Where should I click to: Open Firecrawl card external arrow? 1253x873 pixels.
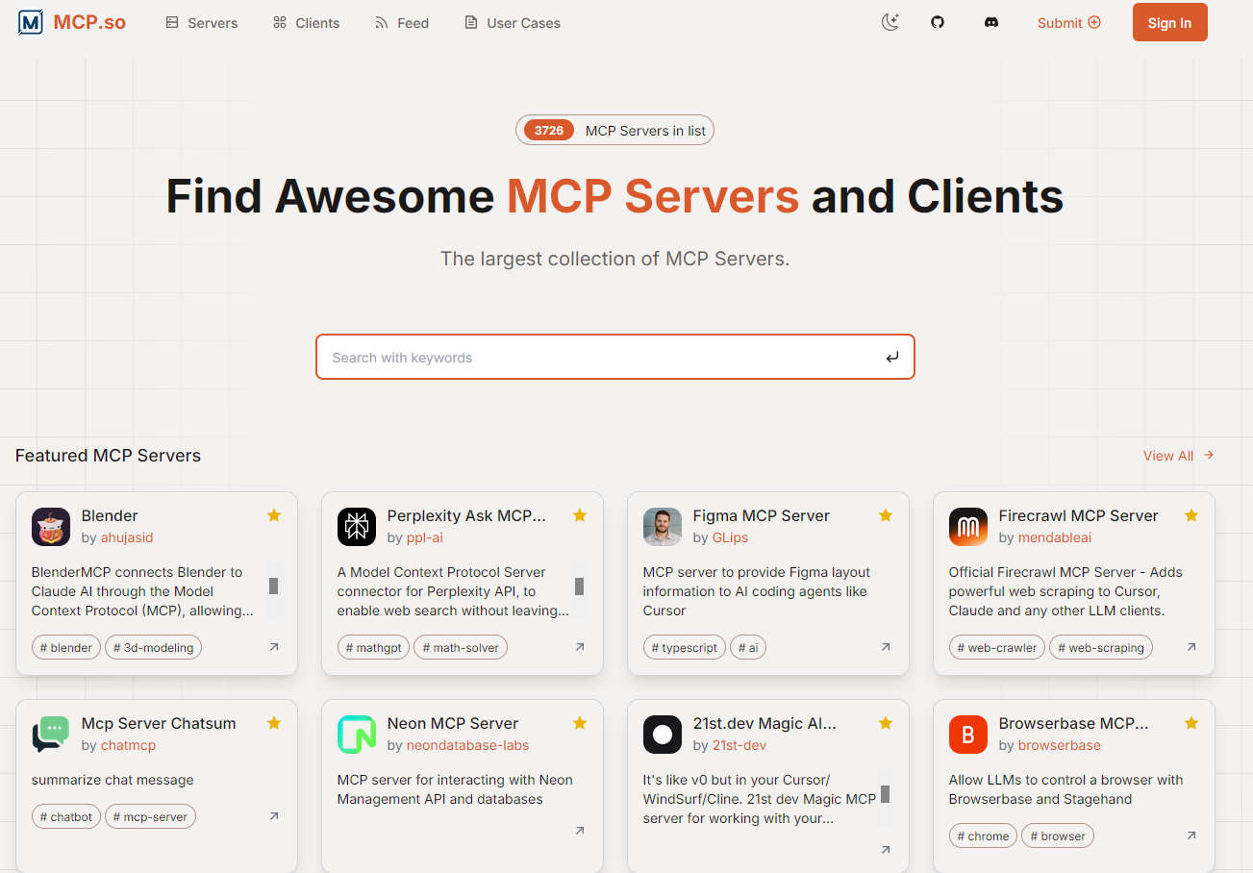tap(1191, 647)
